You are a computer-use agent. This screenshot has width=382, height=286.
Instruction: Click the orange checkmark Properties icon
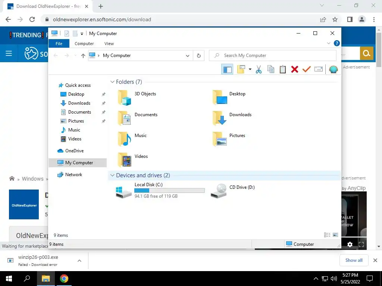click(x=307, y=69)
